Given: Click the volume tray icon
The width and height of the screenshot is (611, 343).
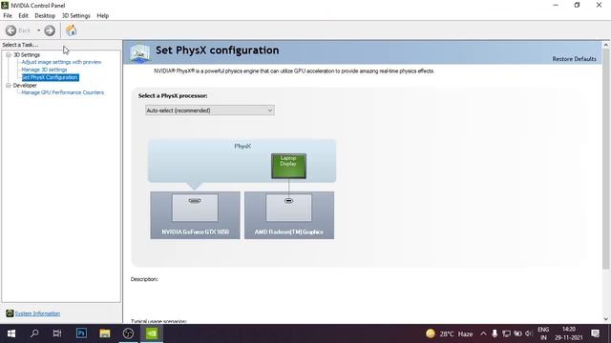Looking at the screenshot, I should [x=529, y=333].
